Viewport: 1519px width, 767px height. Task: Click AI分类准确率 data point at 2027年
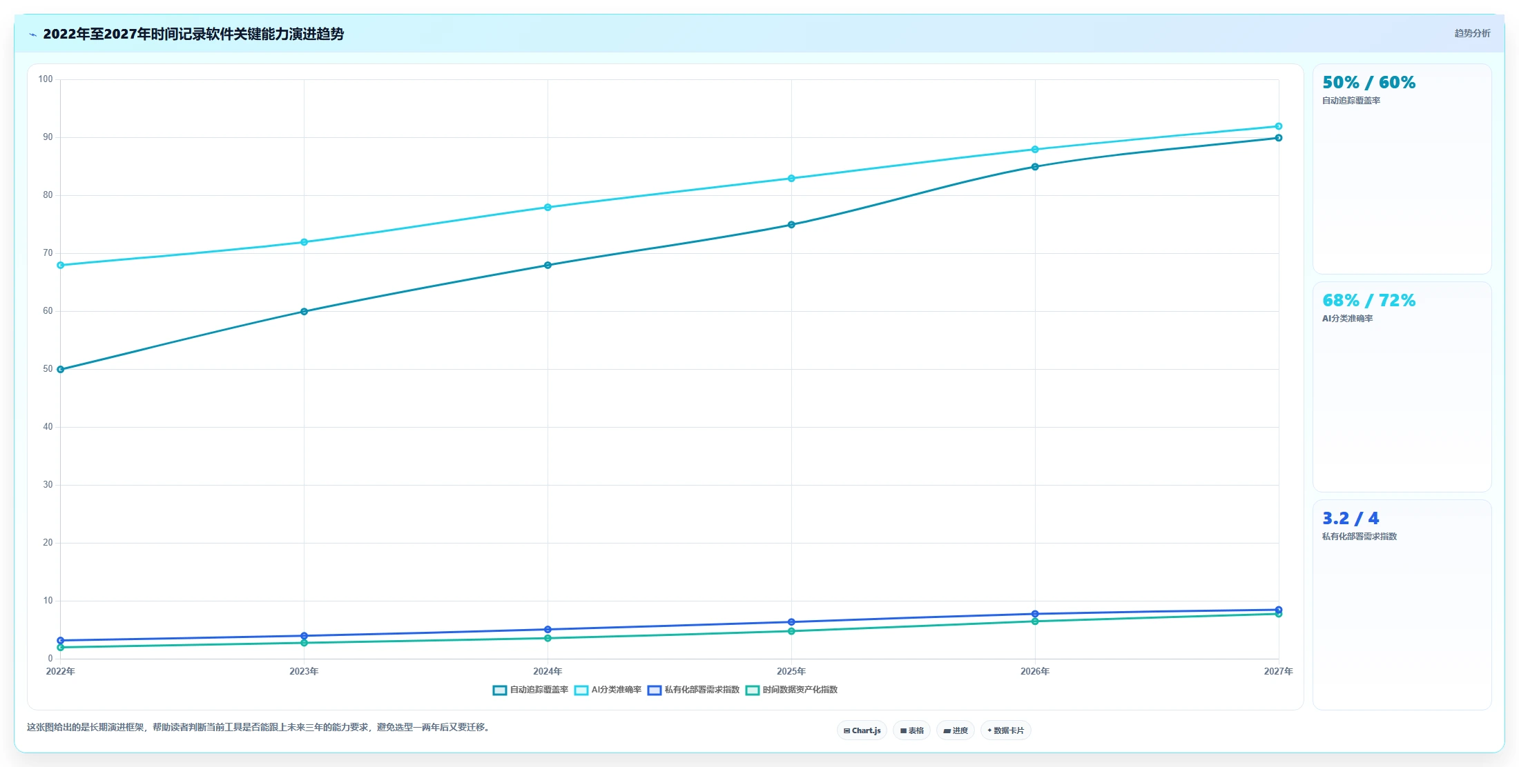click(1279, 126)
